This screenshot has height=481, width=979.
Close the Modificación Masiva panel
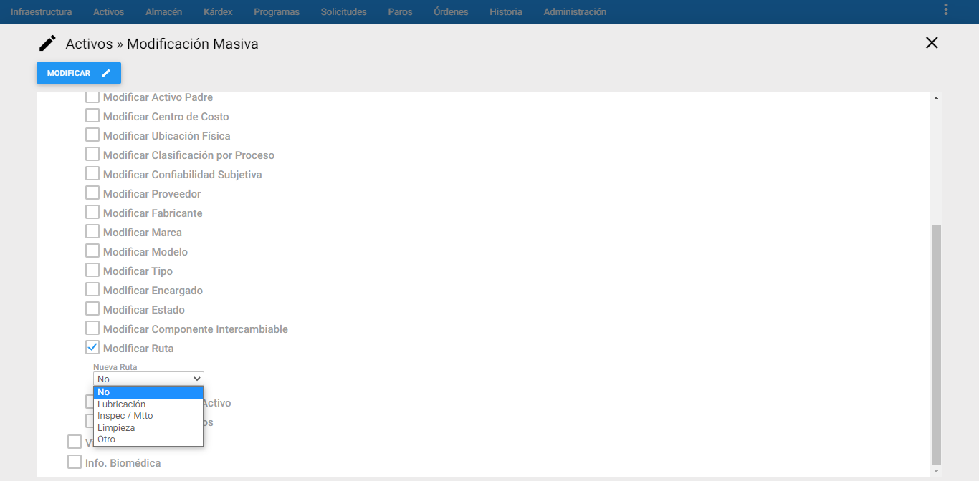click(932, 43)
